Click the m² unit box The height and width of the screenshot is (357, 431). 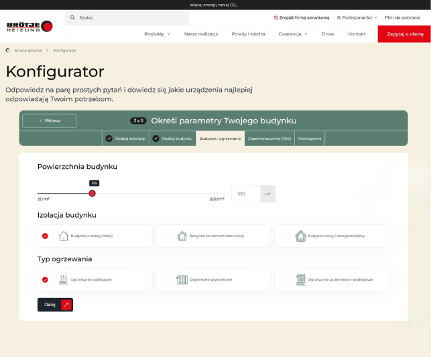[268, 194]
